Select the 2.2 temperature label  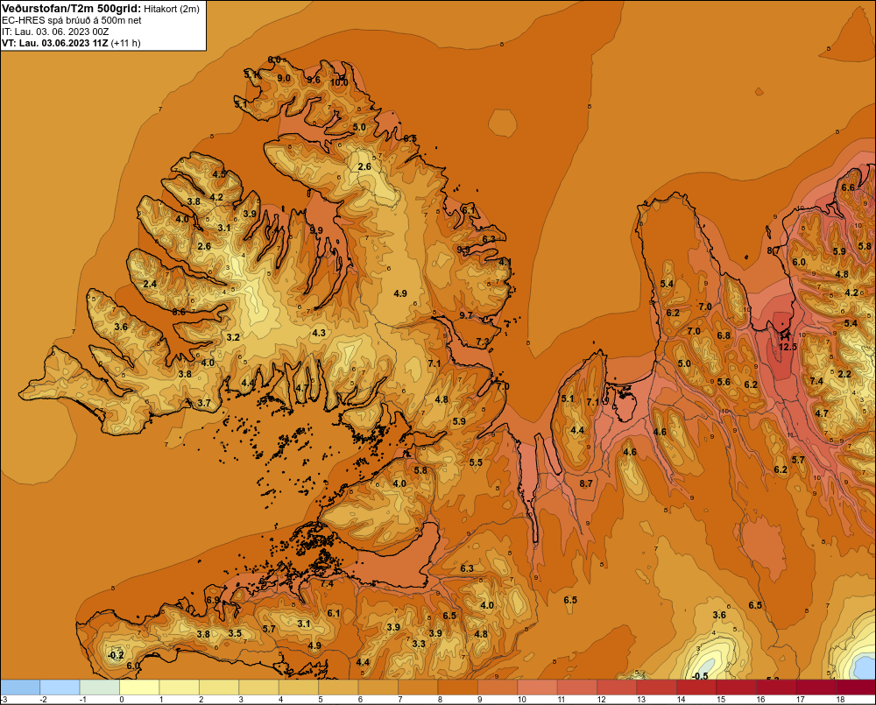click(x=844, y=374)
